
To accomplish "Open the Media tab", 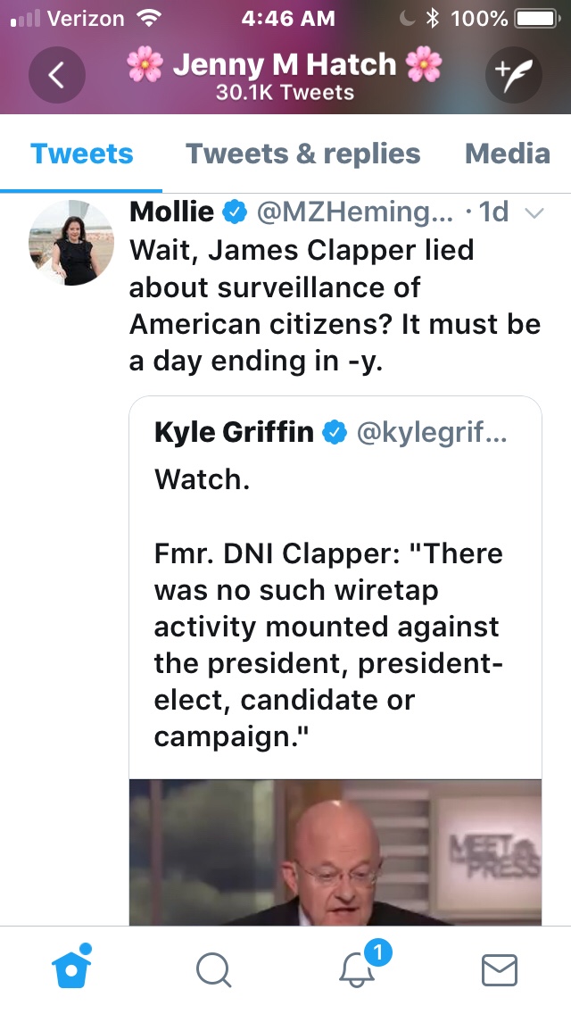I will (x=507, y=154).
